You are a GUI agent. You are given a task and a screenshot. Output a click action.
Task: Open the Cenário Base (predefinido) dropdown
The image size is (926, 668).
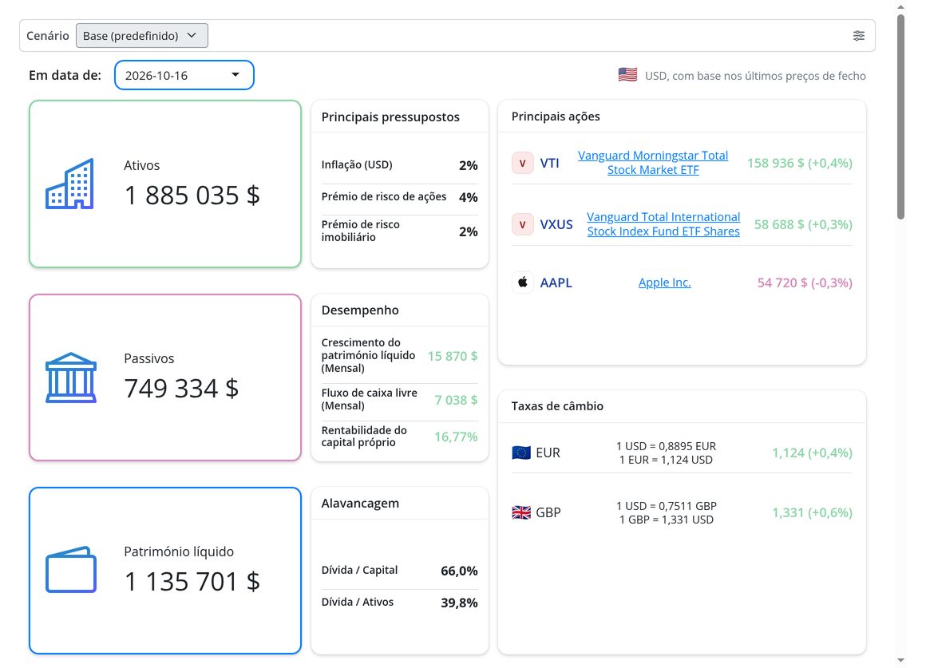click(142, 35)
